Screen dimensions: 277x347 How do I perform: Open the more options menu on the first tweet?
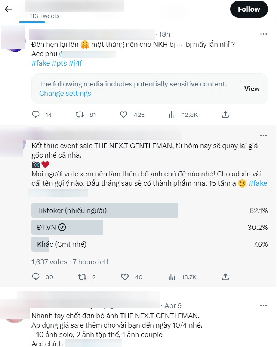(x=263, y=34)
